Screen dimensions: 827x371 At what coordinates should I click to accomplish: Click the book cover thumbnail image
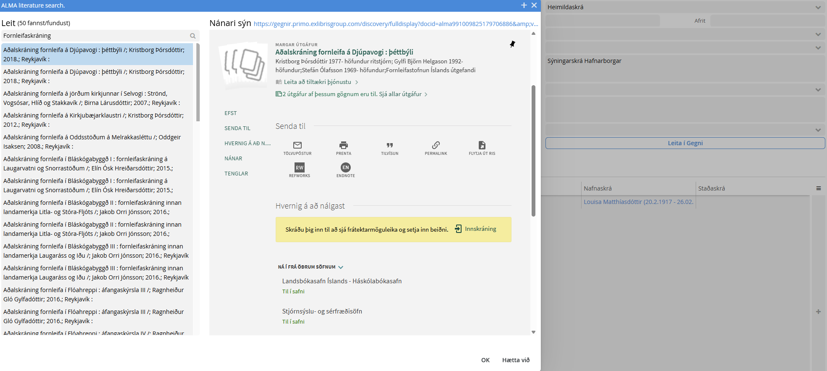coord(243,65)
